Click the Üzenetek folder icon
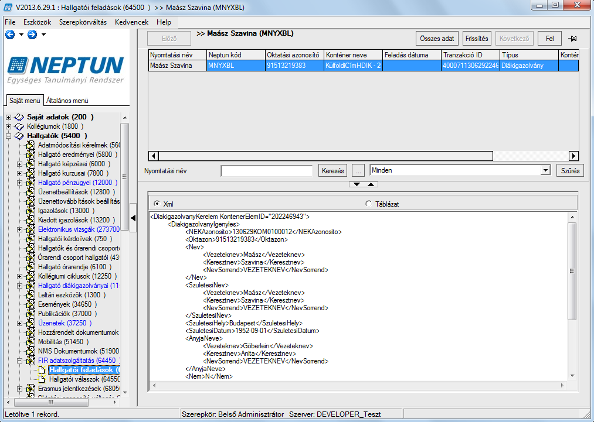 (x=30, y=323)
